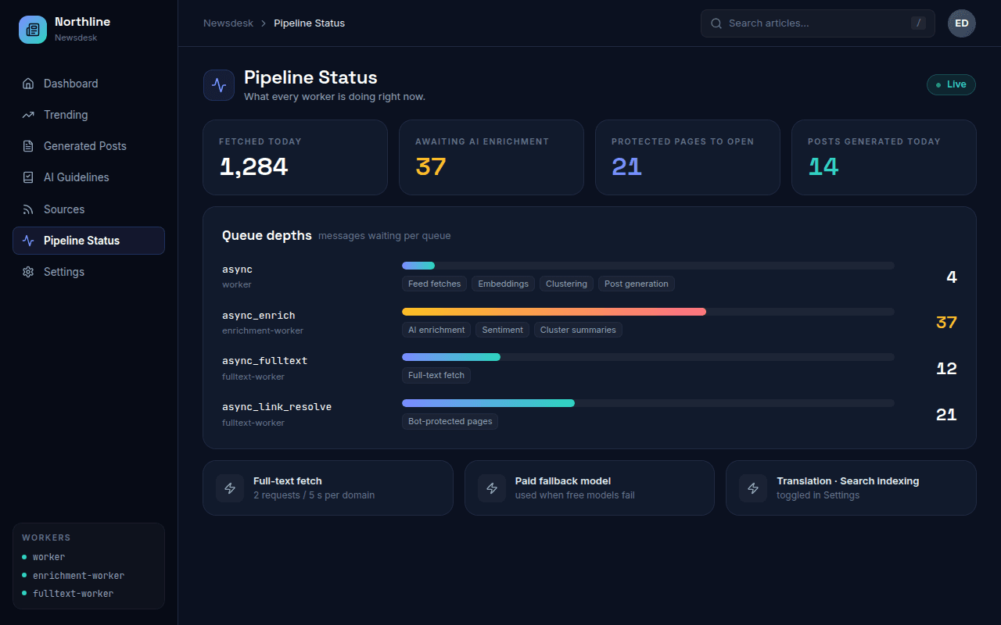Viewport: 1001px width, 625px height.
Task: Click the Sources RSS feed icon
Action: pyautogui.click(x=28, y=209)
